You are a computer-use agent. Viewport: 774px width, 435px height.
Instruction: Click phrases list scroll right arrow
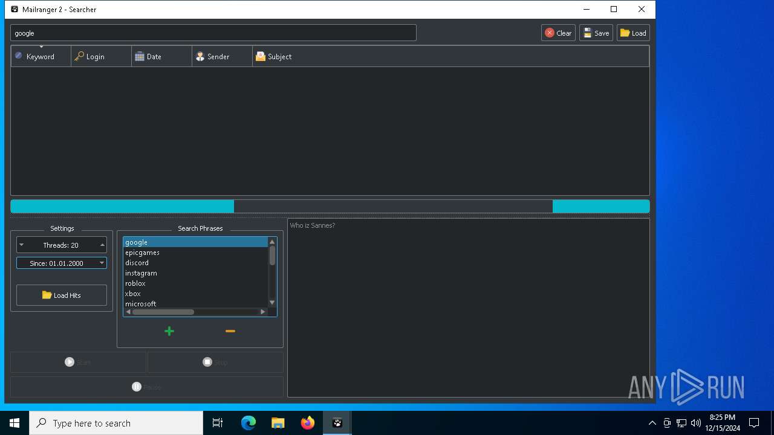coord(263,312)
